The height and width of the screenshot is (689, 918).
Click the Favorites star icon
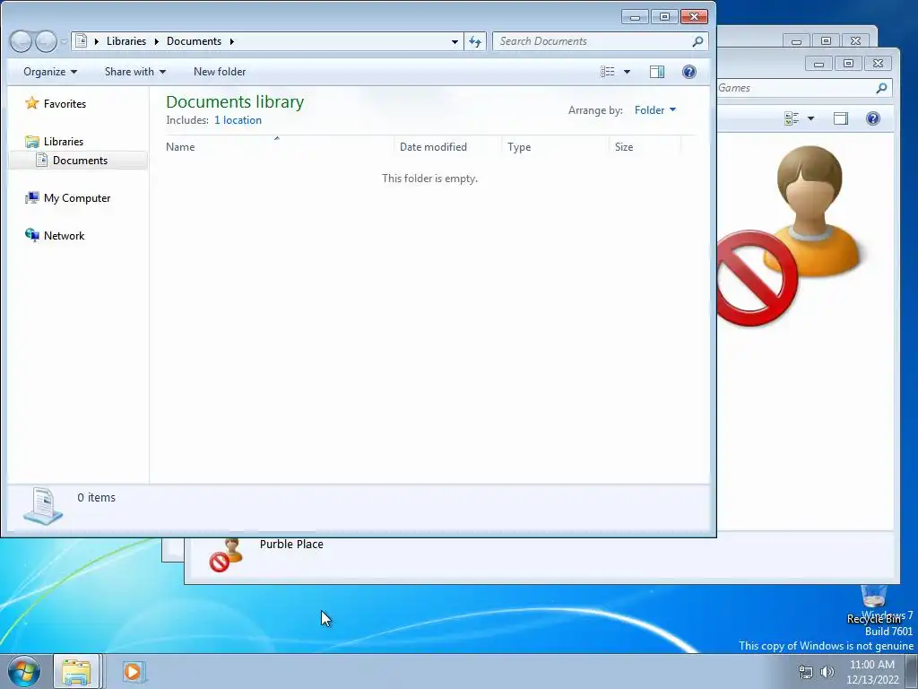click(x=31, y=103)
